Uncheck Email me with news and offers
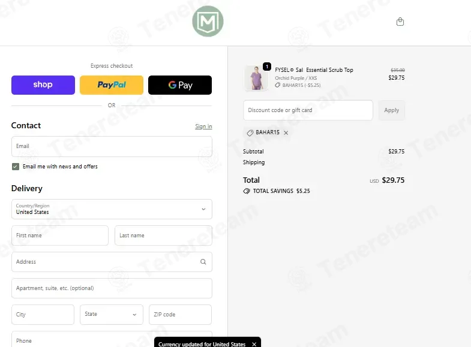Screen dimensions: 471x347 coord(16,167)
